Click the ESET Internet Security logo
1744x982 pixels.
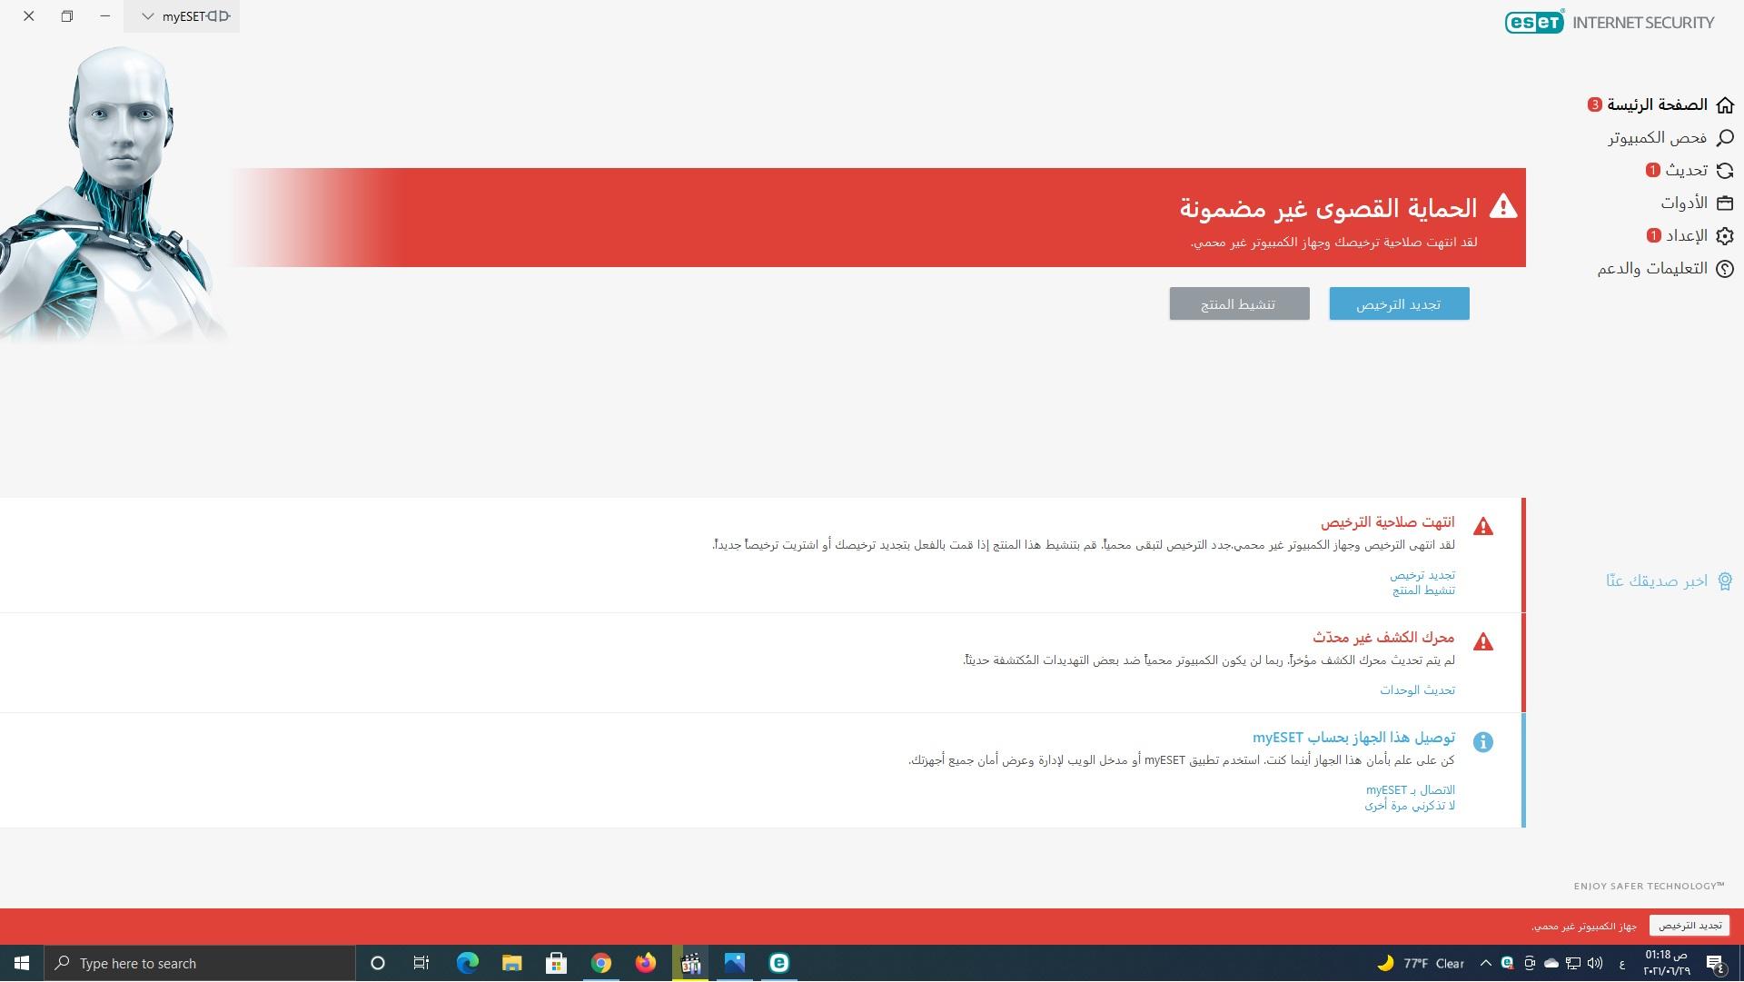(1610, 22)
